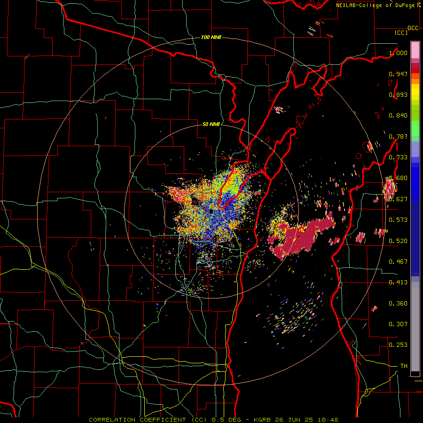Select the 0.413 scale value
423x423 pixels.
(x=398, y=282)
